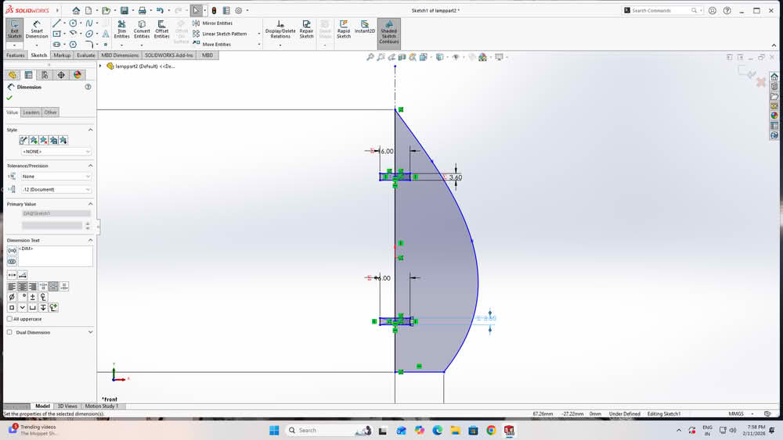Click the green checkmark to accept dimension
Screen dimensions: 783x440
[9, 98]
